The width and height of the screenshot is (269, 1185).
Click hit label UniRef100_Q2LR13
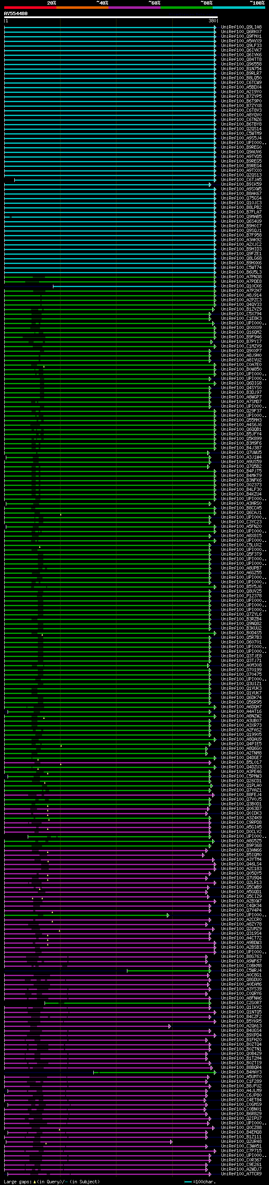(x=241, y=882)
